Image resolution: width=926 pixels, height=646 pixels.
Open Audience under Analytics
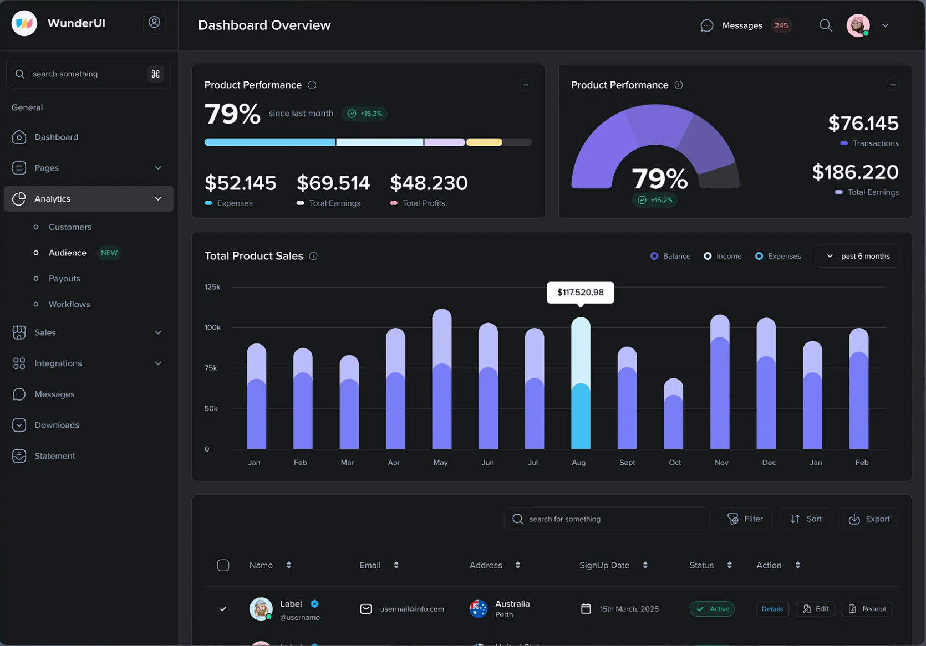[68, 253]
